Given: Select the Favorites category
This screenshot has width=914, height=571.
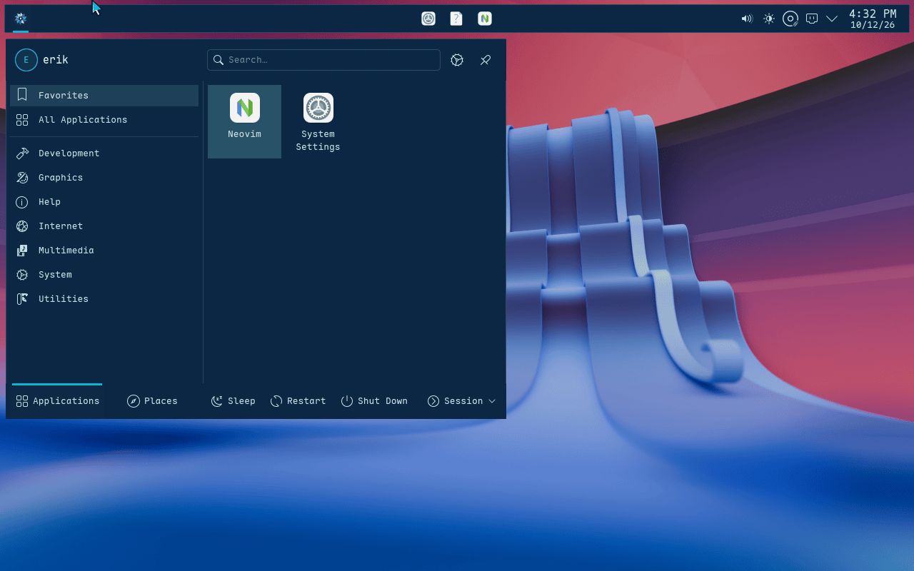Looking at the screenshot, I should 104,96.
